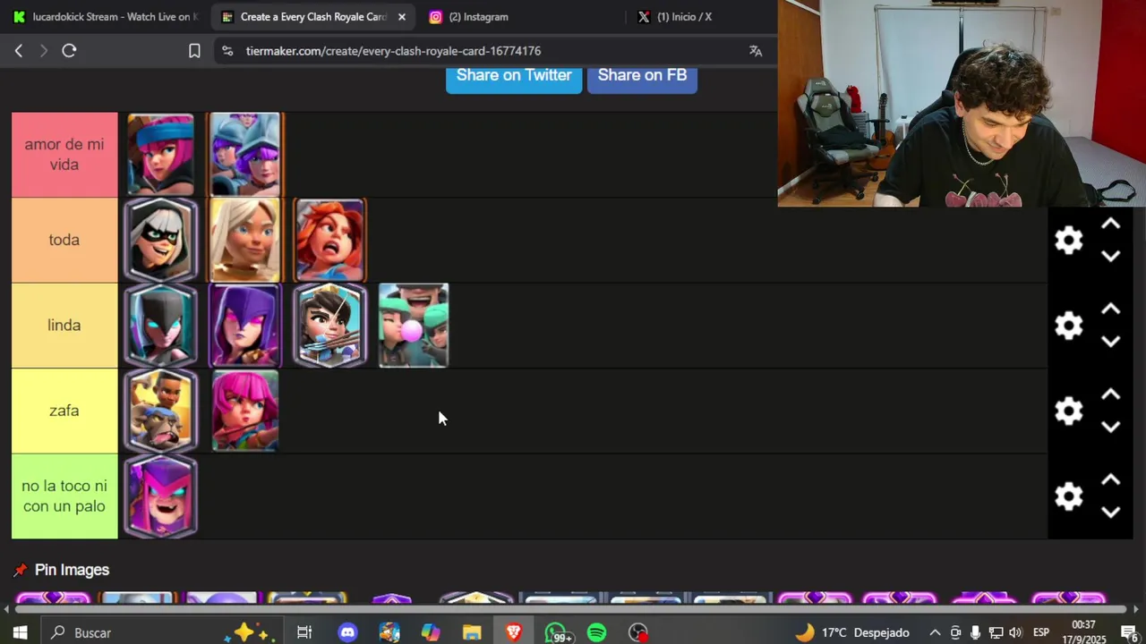The image size is (1146, 644).
Task: Select the purple-hooded Witch card in 'linda' row
Action: tap(245, 326)
